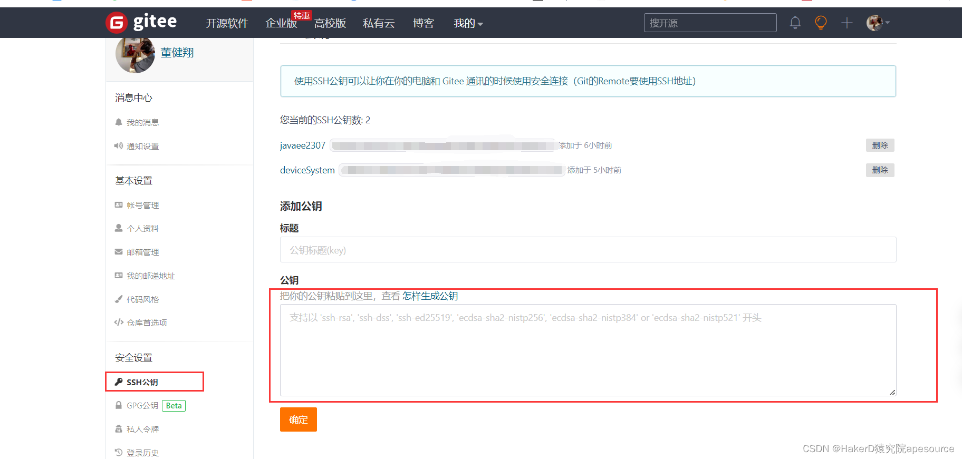Screen dimensions: 962x459
Task: Click code icon beside 仓库首选项
Action: [119, 323]
